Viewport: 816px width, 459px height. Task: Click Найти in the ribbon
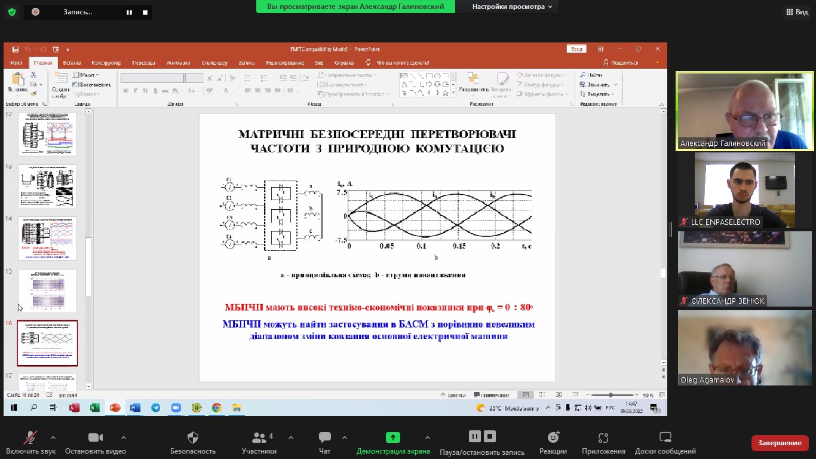(x=591, y=75)
